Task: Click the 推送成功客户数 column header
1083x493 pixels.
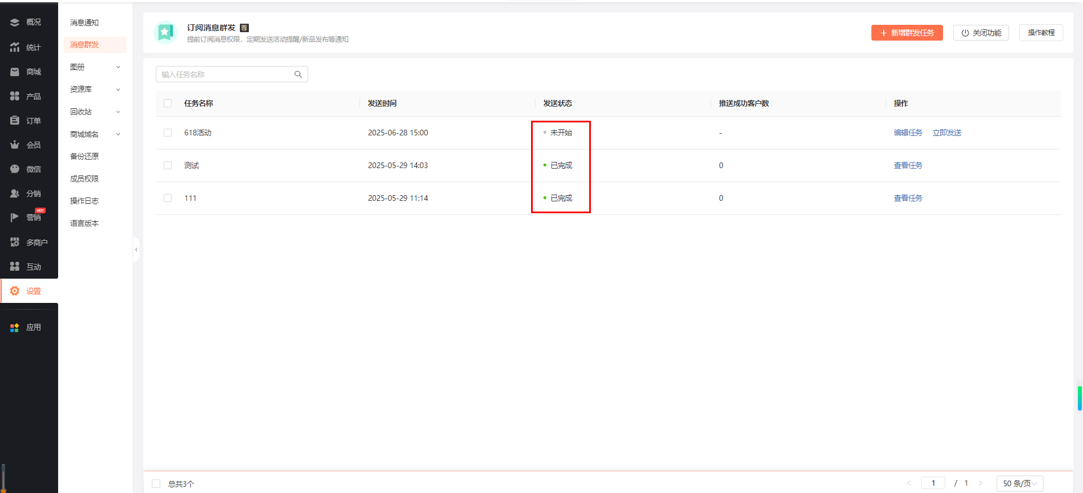Action: (x=744, y=103)
